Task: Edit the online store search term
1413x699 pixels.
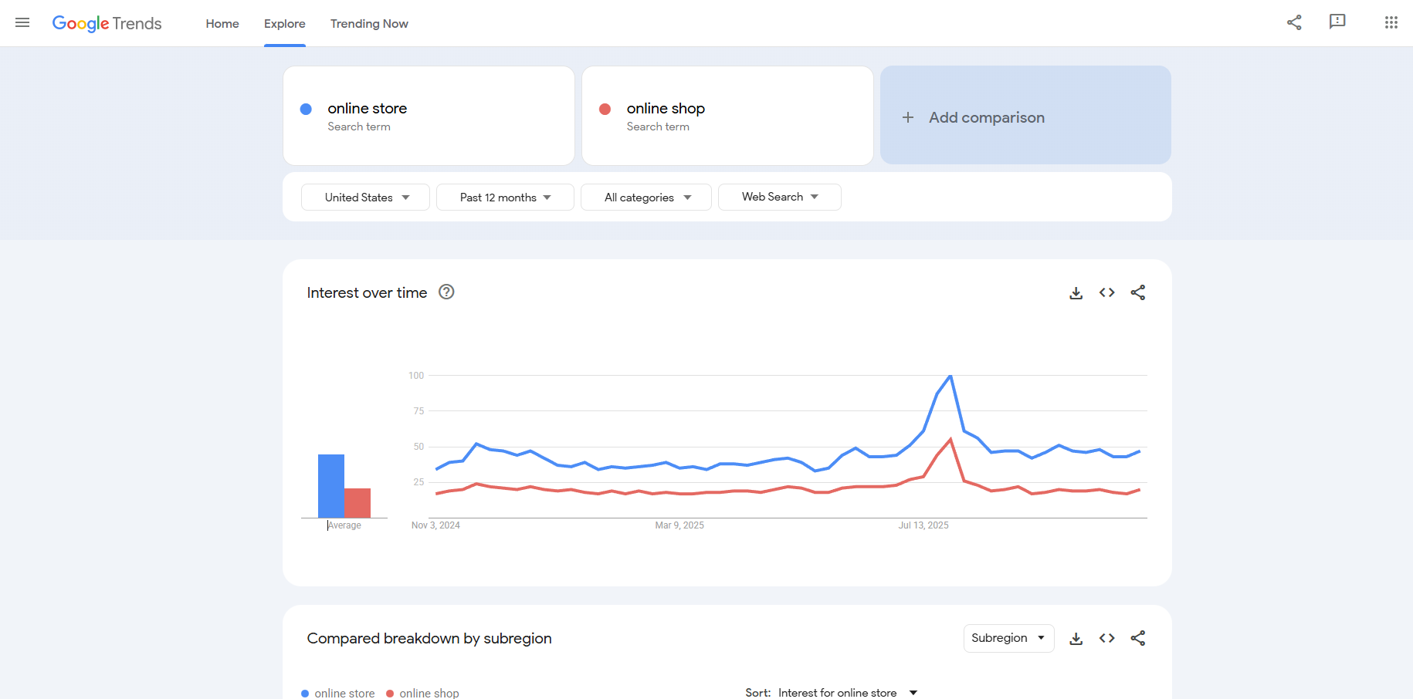Action: [x=429, y=116]
